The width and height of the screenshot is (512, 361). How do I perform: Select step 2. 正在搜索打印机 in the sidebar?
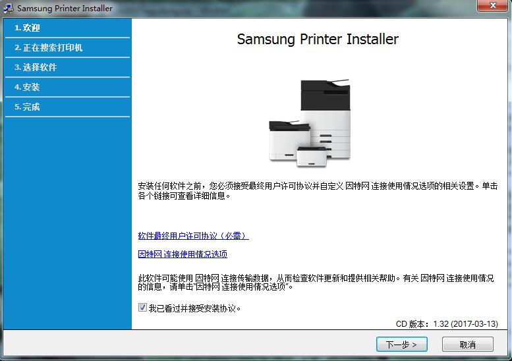coord(68,47)
